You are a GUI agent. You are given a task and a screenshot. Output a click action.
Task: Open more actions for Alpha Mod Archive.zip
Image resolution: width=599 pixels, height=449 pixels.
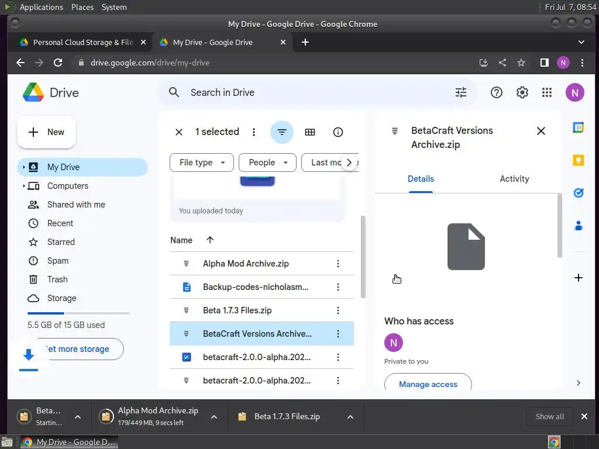(x=338, y=264)
